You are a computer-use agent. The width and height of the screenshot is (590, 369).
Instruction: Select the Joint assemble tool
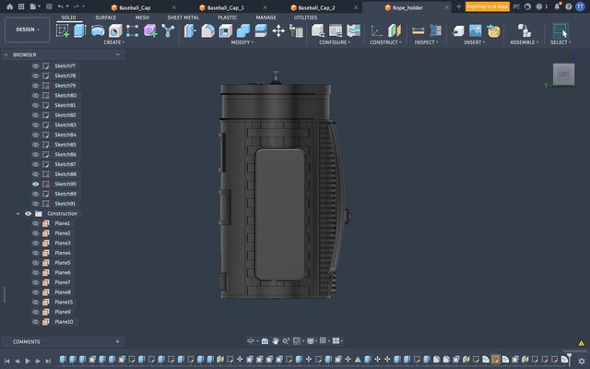pyautogui.click(x=524, y=30)
